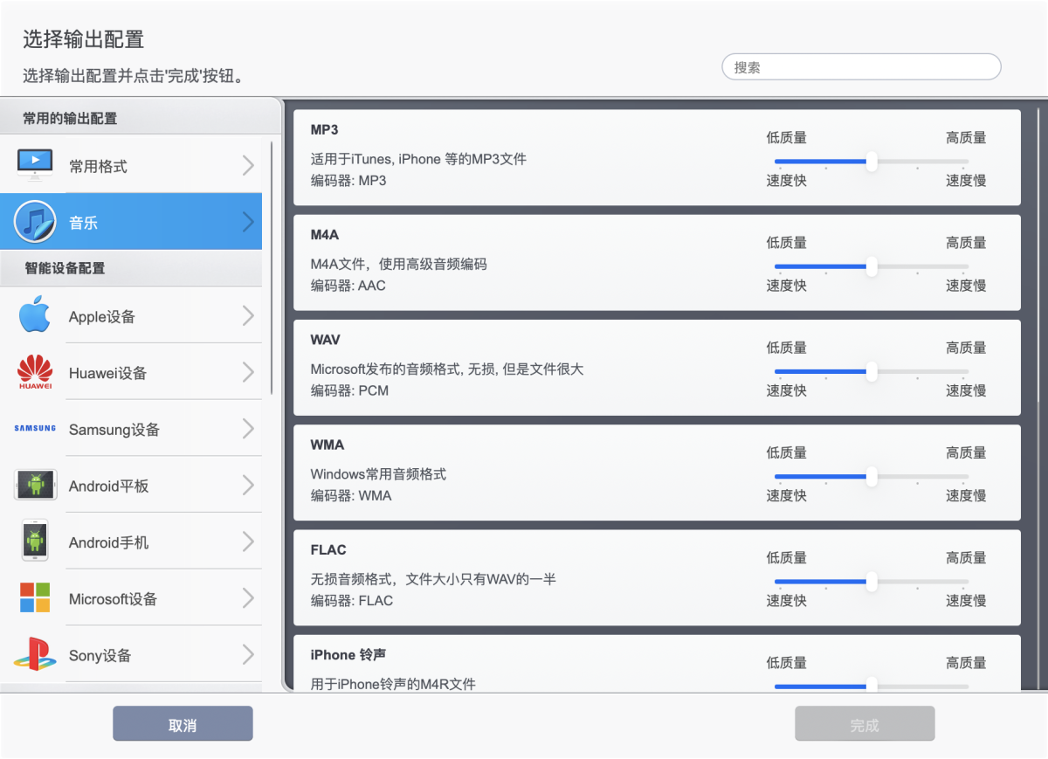
Task: Expand the Apple设备 chevron arrow
Action: click(248, 316)
